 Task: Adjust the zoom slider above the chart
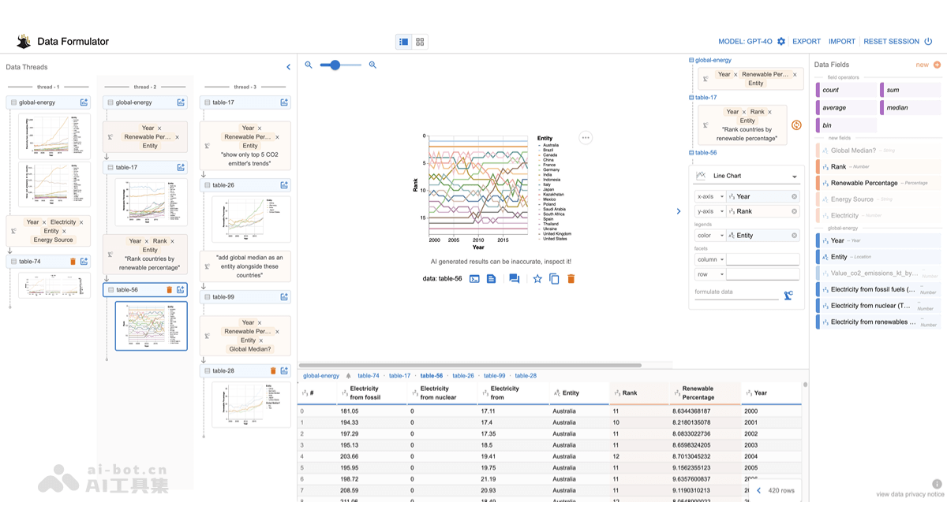pyautogui.click(x=335, y=65)
